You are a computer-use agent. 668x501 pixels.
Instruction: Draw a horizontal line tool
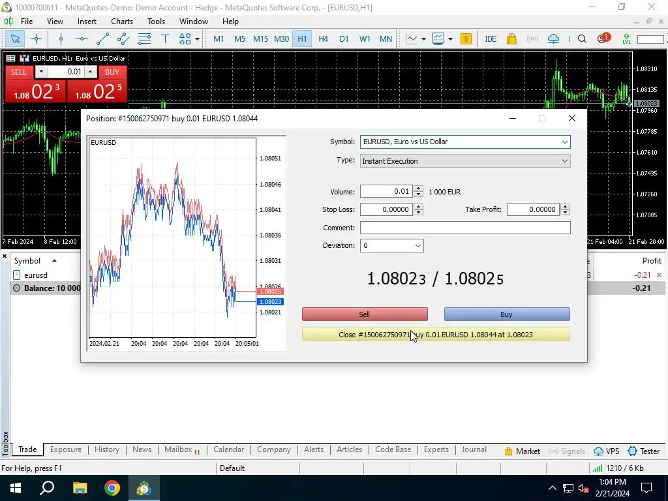82,39
